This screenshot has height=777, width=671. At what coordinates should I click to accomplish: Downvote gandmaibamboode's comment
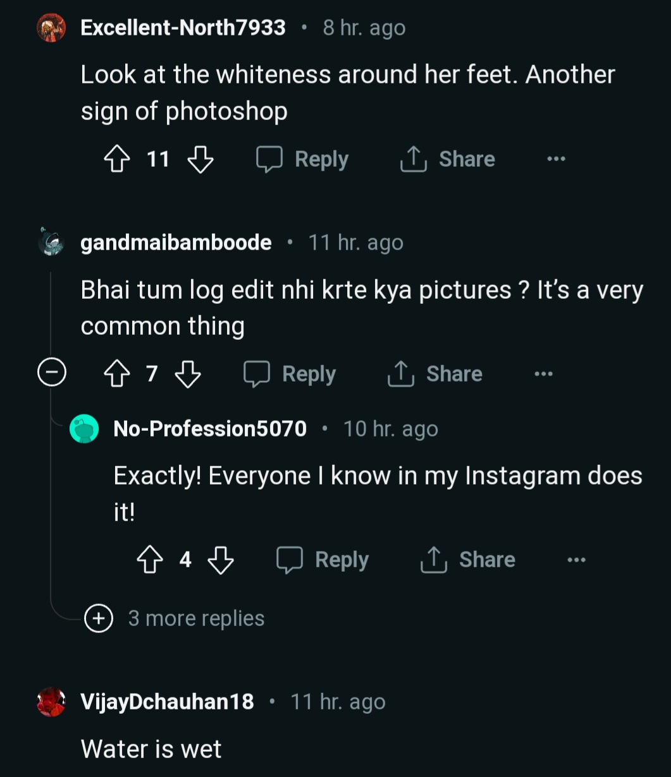pos(188,374)
